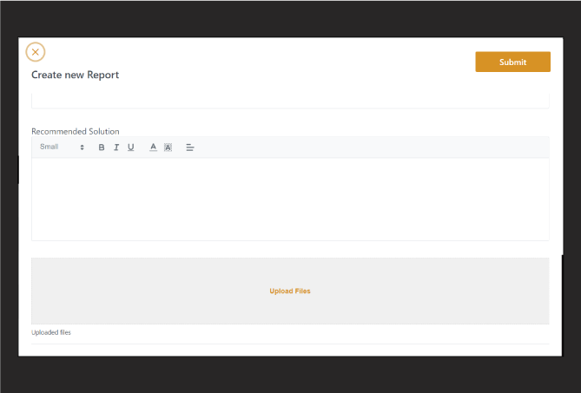Click the Uploaded files label
This screenshot has height=393, width=581.
(x=51, y=332)
